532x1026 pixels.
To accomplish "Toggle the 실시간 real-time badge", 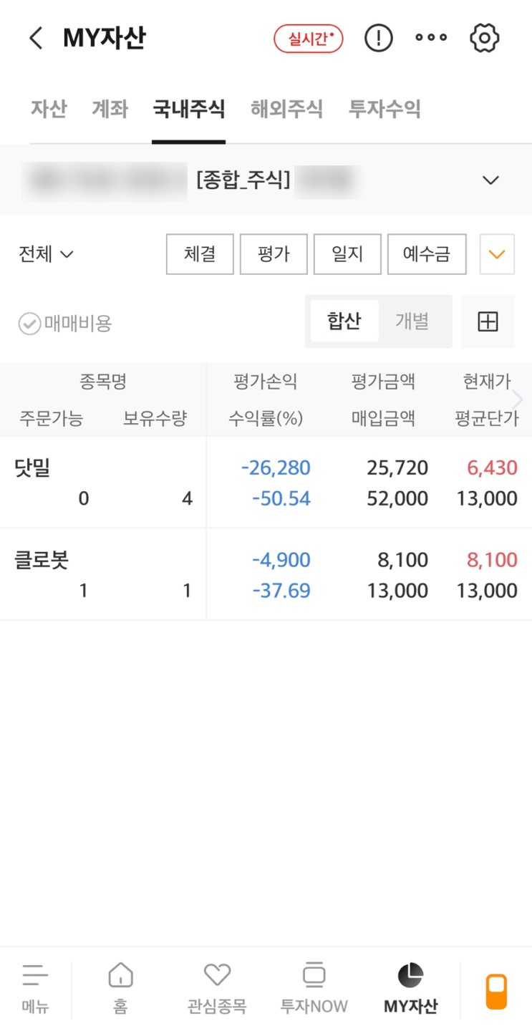I will [309, 39].
